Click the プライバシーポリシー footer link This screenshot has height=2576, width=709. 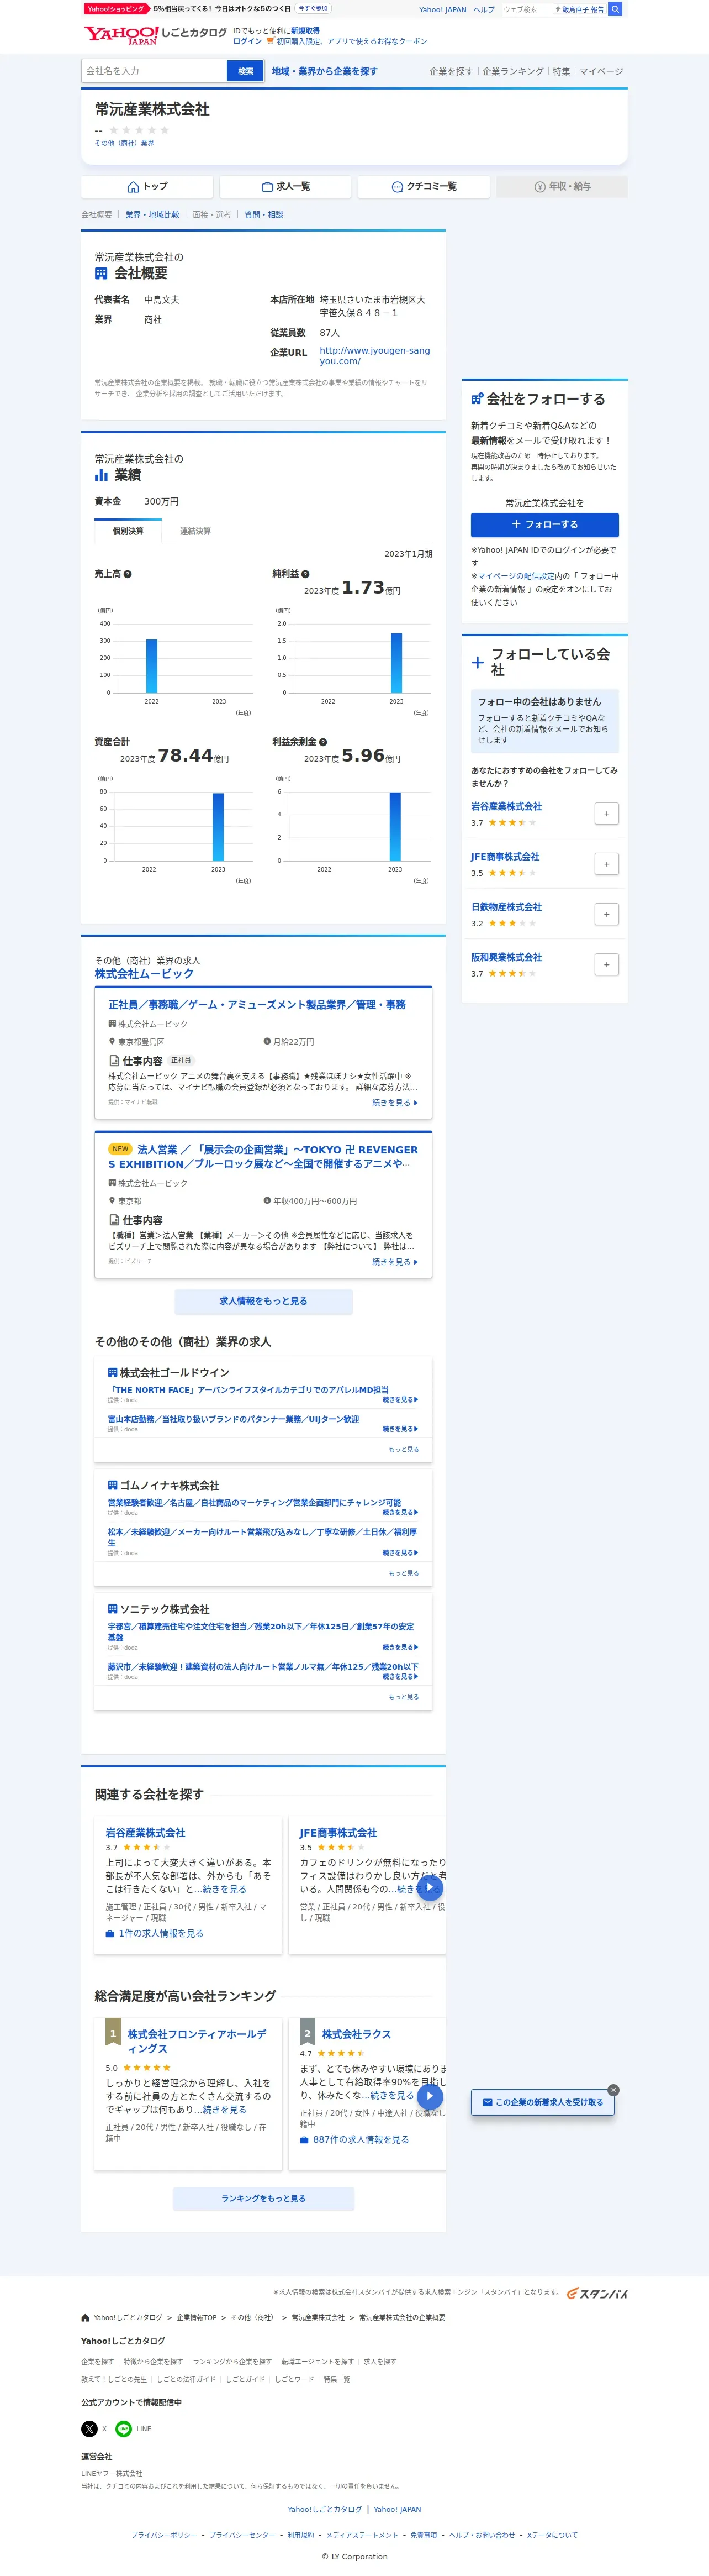pyautogui.click(x=164, y=2535)
